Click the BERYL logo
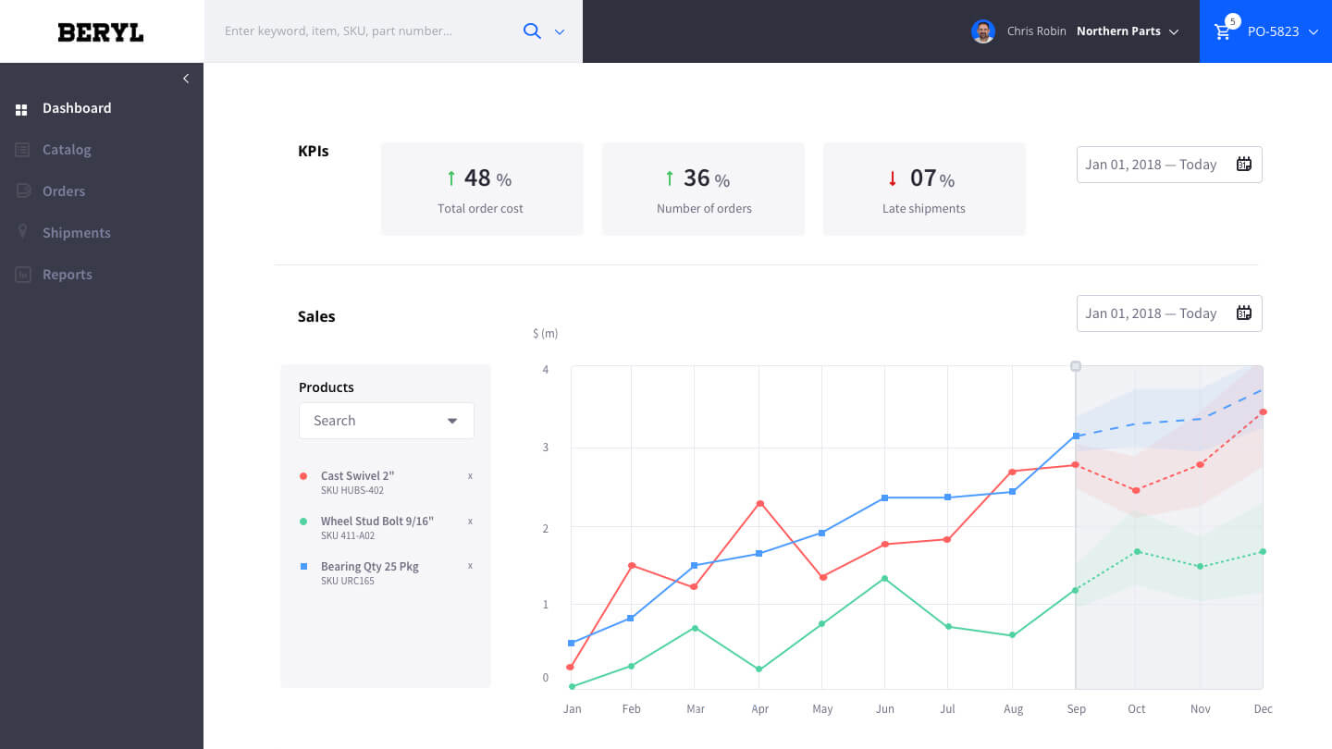1332x749 pixels. tap(101, 32)
